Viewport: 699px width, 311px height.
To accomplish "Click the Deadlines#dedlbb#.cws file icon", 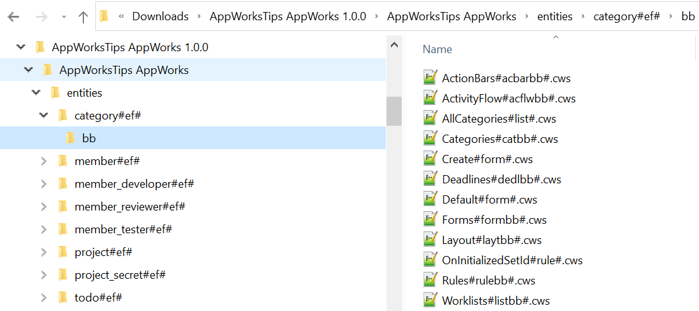I will point(431,180).
